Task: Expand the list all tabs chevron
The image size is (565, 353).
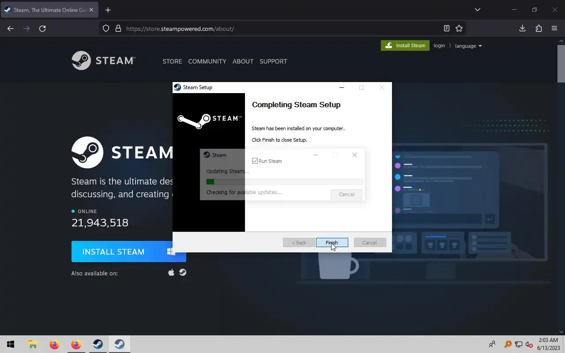Action: tap(477, 10)
